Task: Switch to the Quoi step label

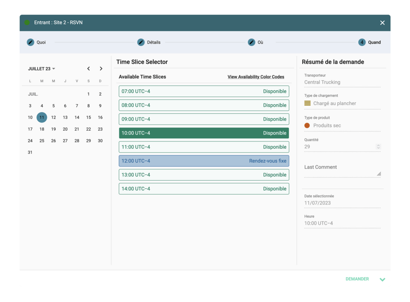Action: pyautogui.click(x=41, y=42)
